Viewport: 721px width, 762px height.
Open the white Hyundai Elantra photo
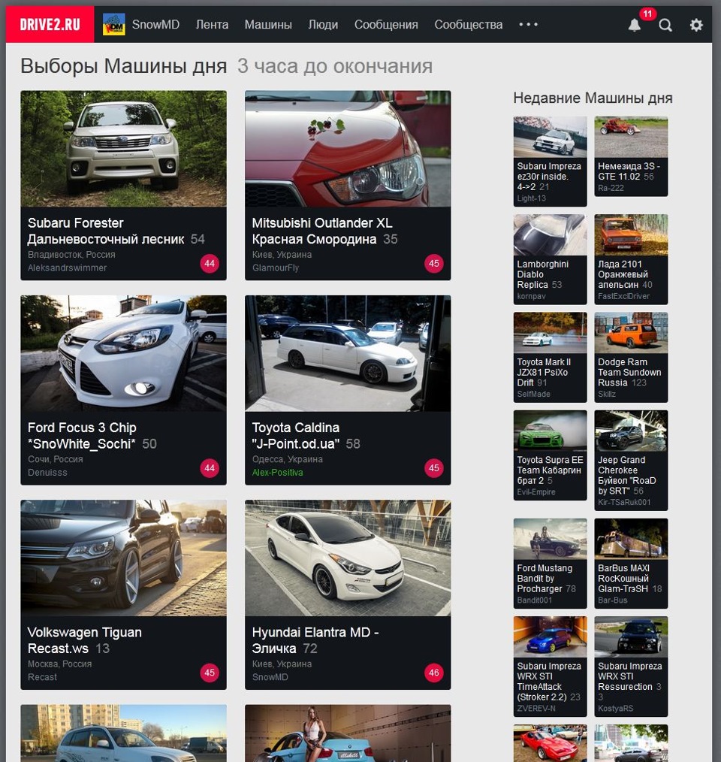tap(348, 558)
